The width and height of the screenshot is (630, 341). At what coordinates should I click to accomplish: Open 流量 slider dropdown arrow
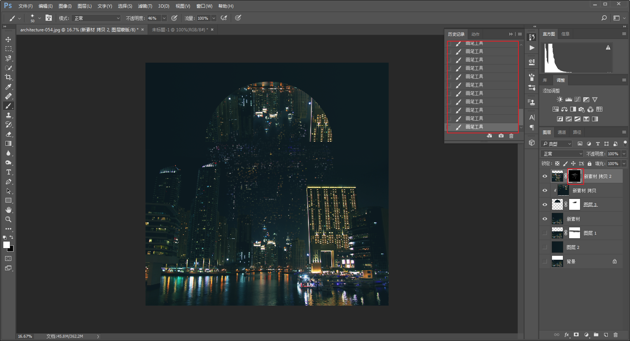coord(214,18)
